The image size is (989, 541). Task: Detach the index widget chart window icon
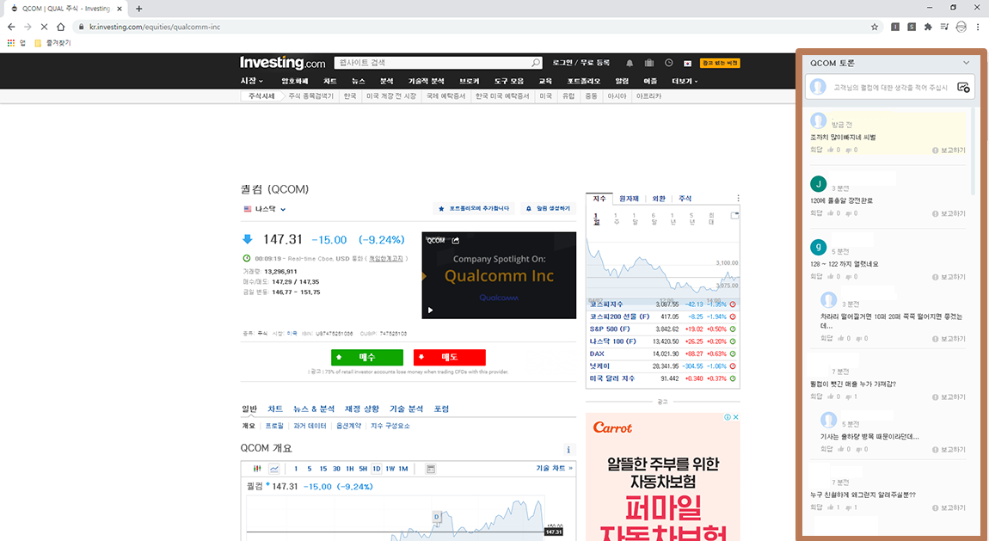pyautogui.click(x=734, y=216)
